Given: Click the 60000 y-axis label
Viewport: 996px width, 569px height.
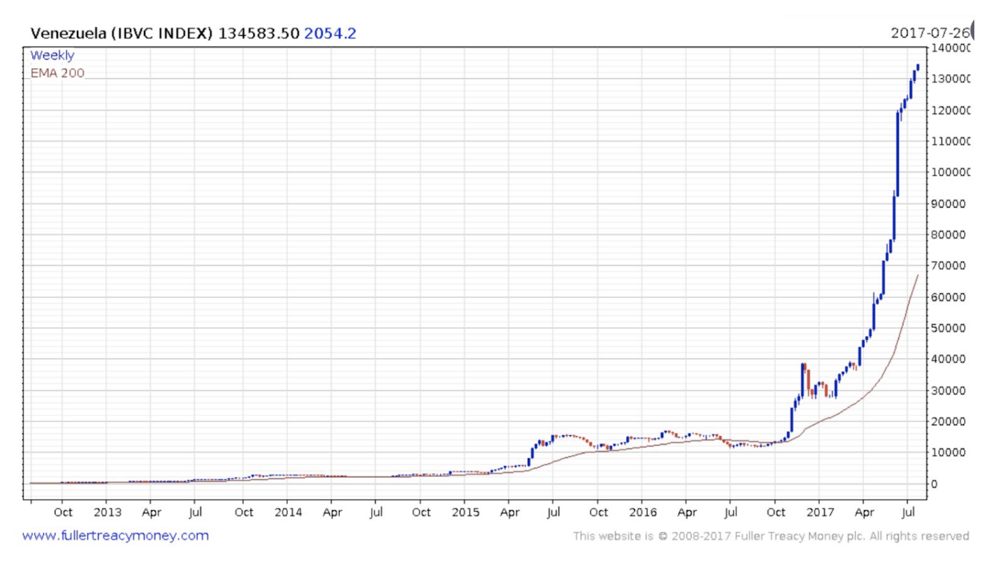Looking at the screenshot, I should [948, 297].
